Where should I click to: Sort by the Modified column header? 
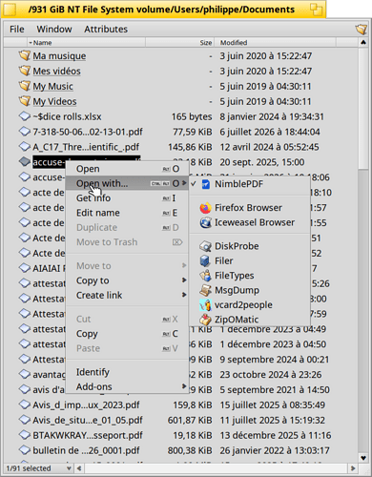point(276,43)
